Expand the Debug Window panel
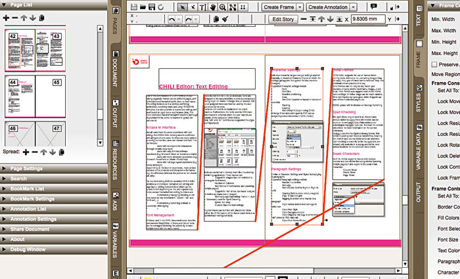Viewport: 460px width, 279px height. point(54,249)
